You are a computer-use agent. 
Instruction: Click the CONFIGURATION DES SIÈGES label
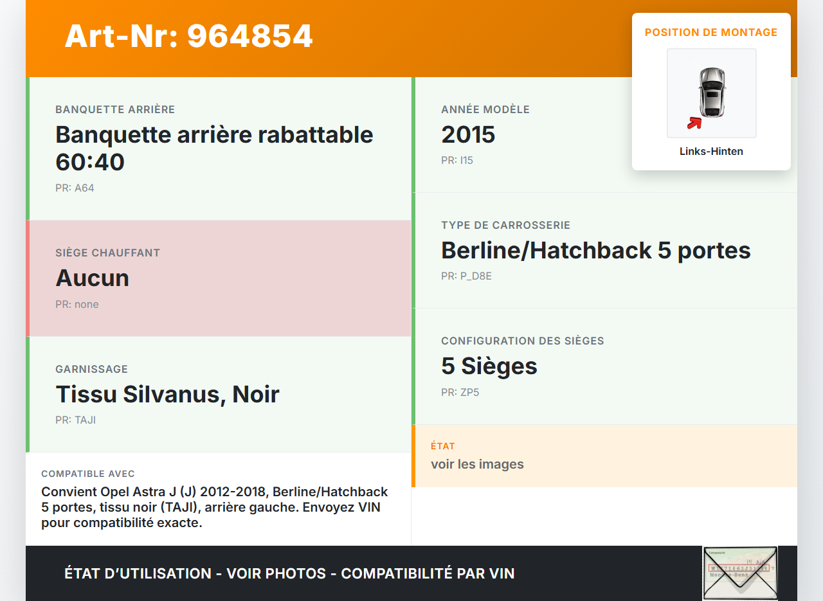click(523, 341)
